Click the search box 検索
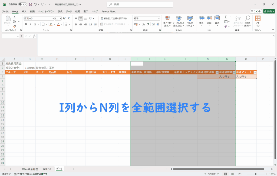 pyautogui.click(x=140, y=4)
